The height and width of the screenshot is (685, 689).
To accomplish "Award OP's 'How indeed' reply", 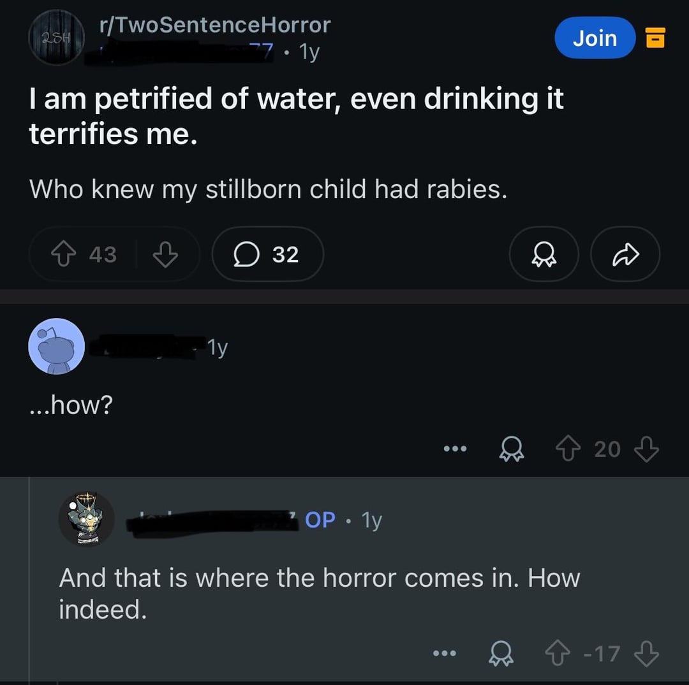I will pyautogui.click(x=500, y=654).
